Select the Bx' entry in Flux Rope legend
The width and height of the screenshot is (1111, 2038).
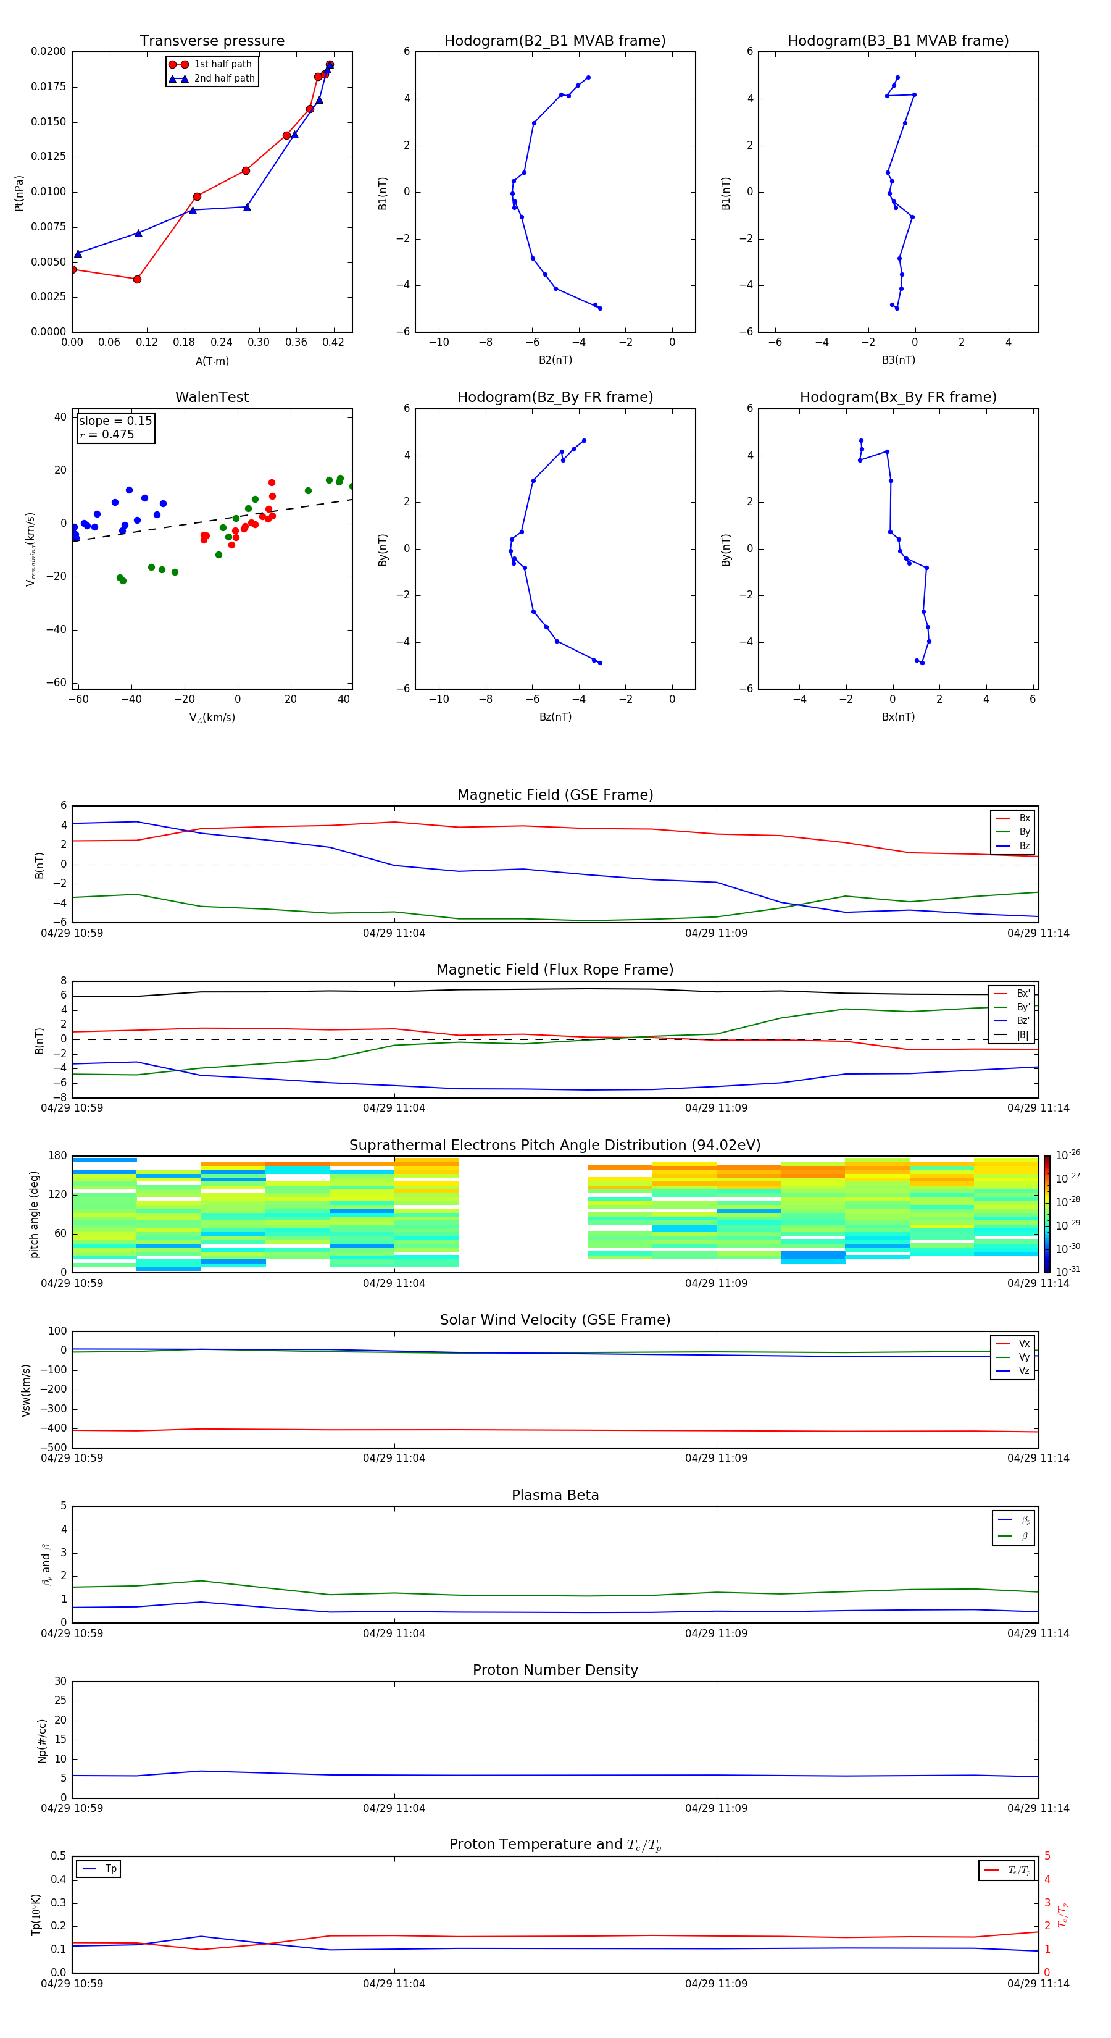pyautogui.click(x=1012, y=994)
